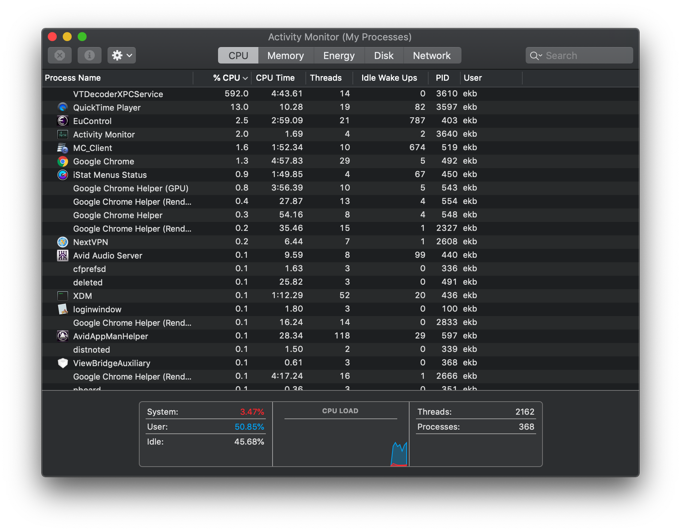Click the loginwindow icon
Screen dimensions: 681x532
click(63, 309)
